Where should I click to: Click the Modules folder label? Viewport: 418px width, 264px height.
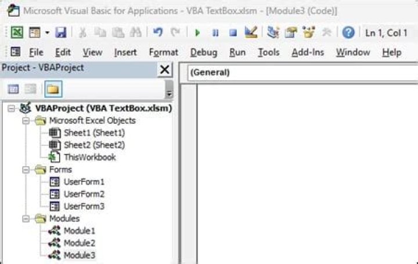coord(64,218)
